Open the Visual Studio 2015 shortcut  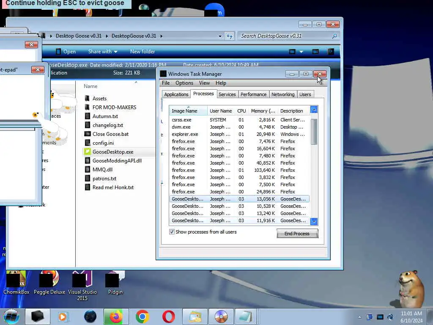pos(82,286)
